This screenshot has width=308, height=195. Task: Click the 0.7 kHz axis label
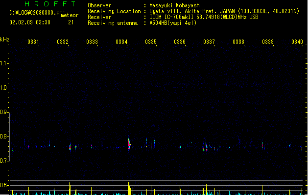pos(3,160)
